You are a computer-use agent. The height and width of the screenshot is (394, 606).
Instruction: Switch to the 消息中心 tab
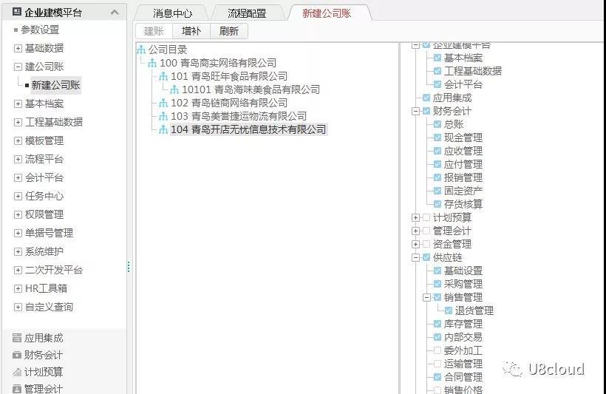tap(172, 13)
